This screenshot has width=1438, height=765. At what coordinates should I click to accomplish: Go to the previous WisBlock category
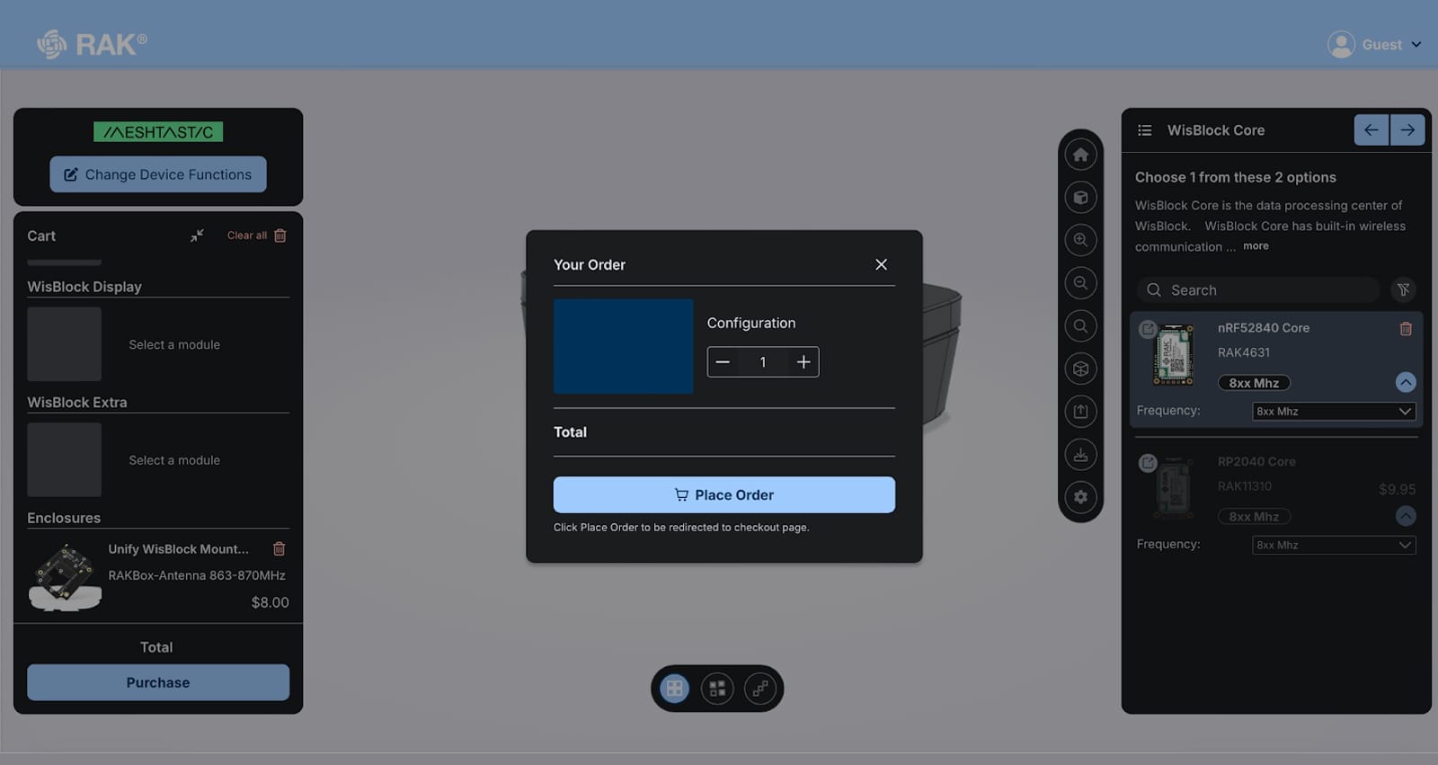[x=1371, y=130]
